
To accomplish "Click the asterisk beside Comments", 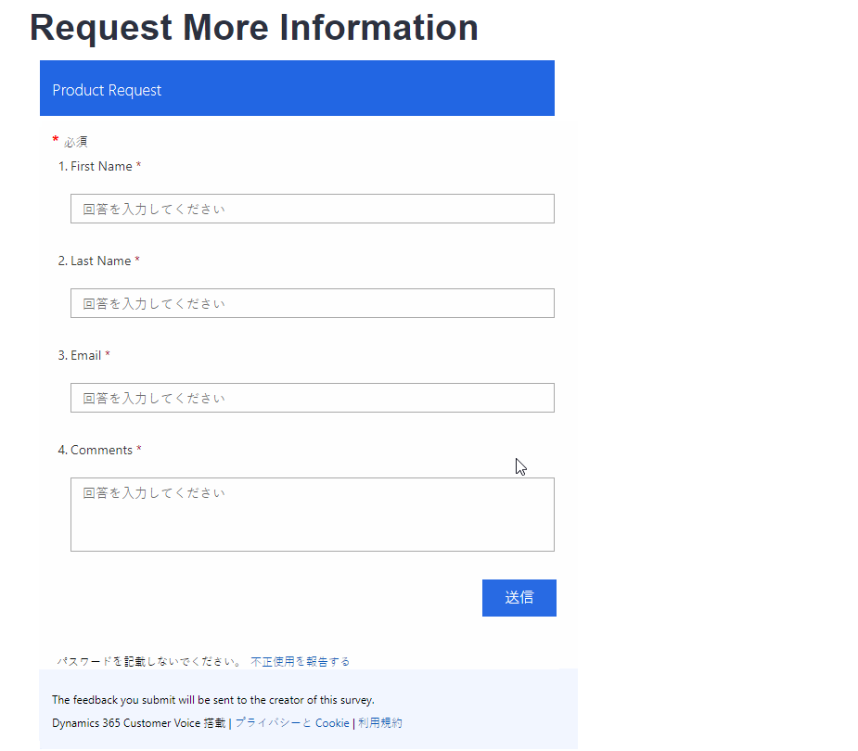I will (140, 450).
